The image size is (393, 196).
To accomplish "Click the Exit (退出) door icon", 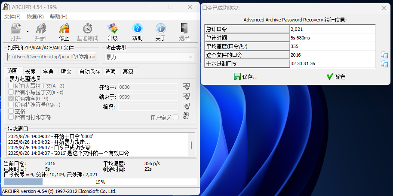I will coord(184,28).
